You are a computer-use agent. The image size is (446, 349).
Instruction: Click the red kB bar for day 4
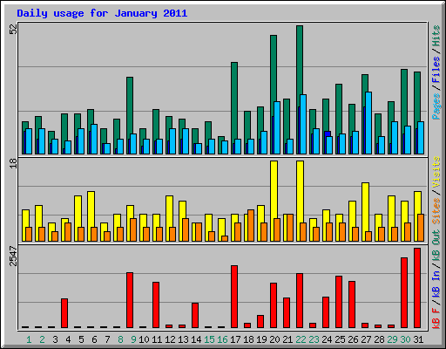pos(64,313)
